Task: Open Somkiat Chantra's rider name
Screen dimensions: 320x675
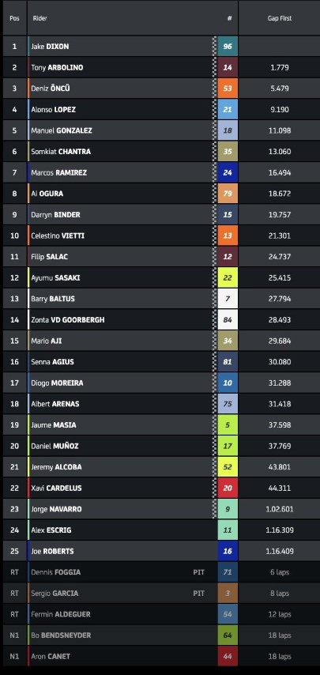Action: click(x=61, y=152)
